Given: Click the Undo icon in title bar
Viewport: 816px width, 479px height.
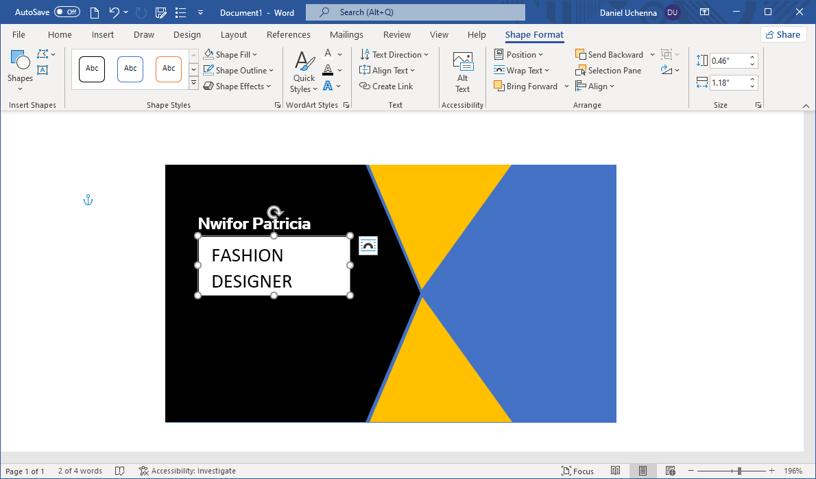Looking at the screenshot, I should click(x=114, y=12).
